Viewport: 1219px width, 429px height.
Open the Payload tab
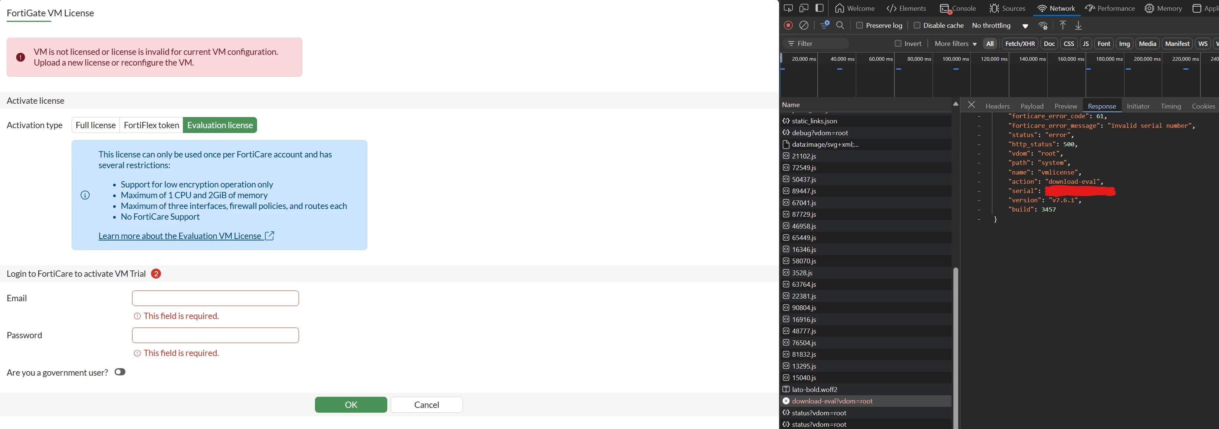1032,106
